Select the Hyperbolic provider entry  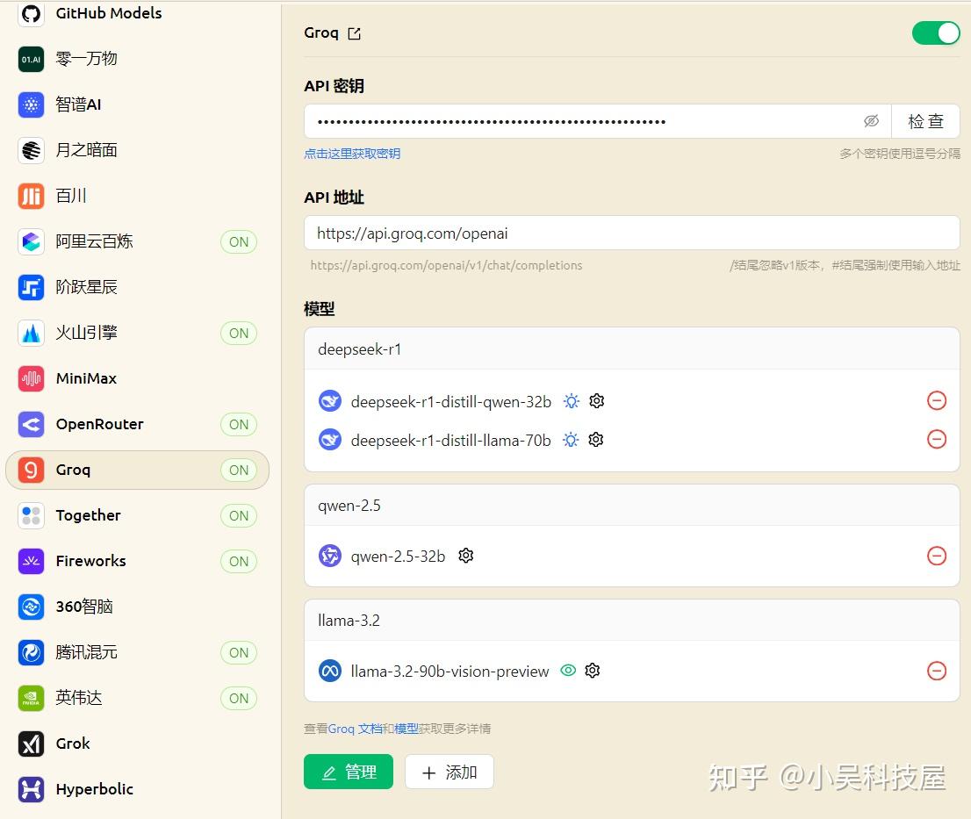94,789
